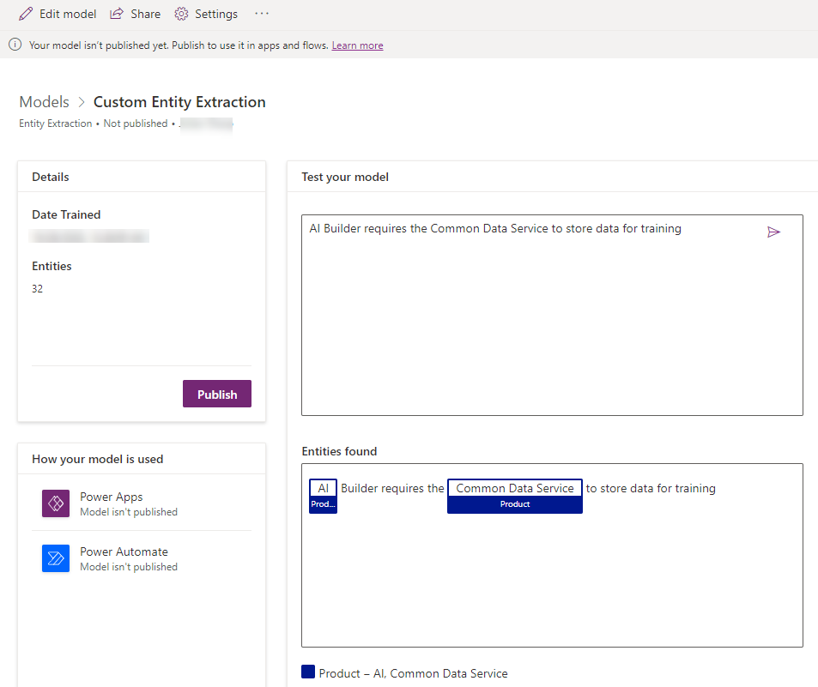This screenshot has height=687, width=818.
Task: Click the Entities label in the Details panel
Action: point(52,266)
